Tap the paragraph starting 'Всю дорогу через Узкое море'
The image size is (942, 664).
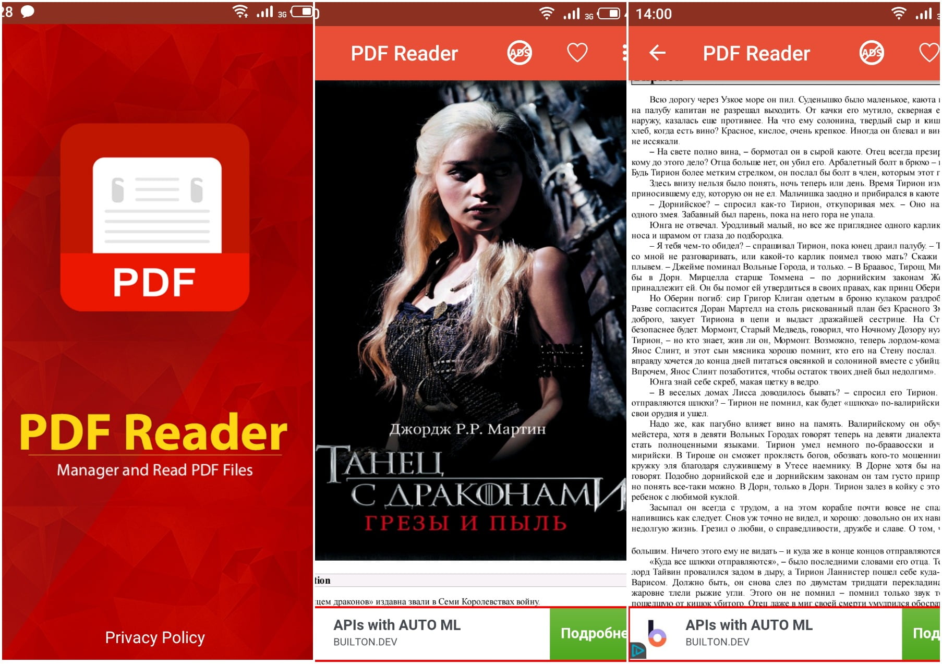click(785, 120)
